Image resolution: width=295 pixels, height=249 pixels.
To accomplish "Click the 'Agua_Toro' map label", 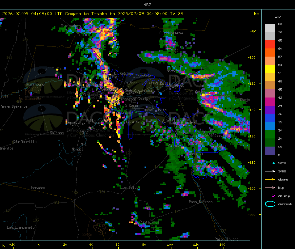I will point(35,84).
